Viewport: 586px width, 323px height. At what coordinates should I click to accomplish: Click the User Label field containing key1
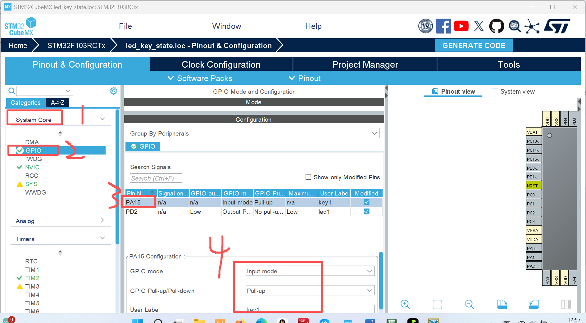310,309
